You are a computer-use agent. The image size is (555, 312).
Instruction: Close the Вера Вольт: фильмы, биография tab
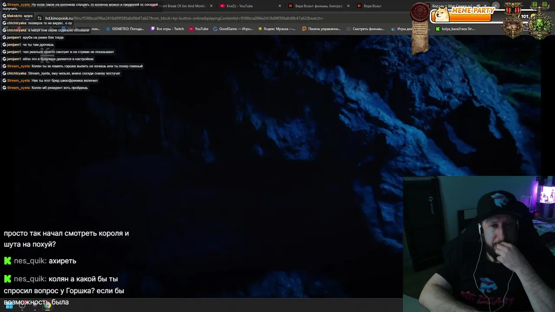[348, 6]
